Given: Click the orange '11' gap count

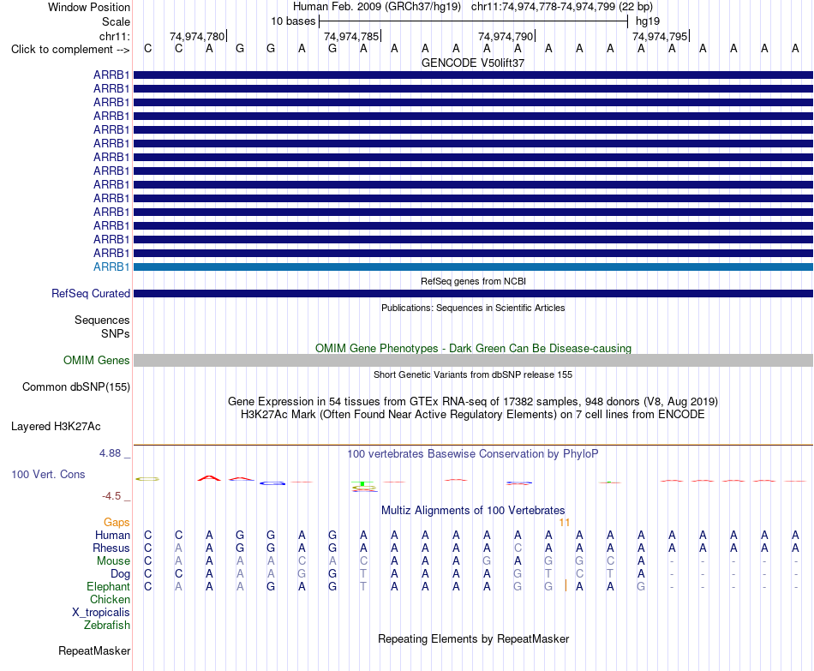Looking at the screenshot, I should 565,523.
